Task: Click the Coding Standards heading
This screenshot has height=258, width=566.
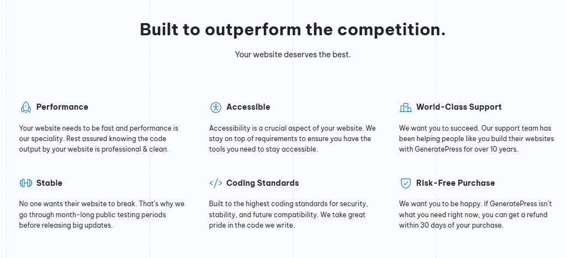Action: (262, 183)
